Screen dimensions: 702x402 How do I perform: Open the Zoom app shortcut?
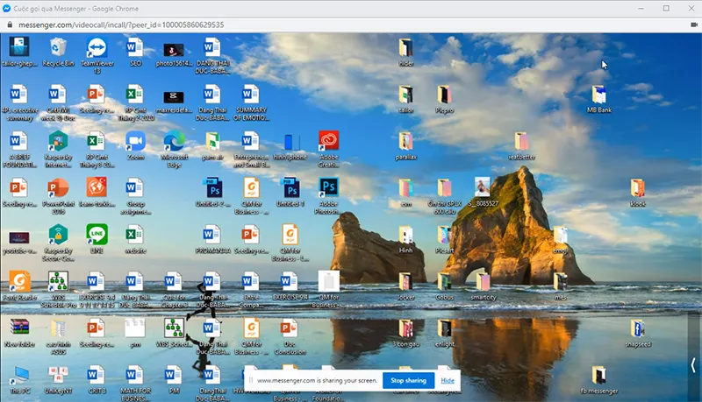pos(135,142)
